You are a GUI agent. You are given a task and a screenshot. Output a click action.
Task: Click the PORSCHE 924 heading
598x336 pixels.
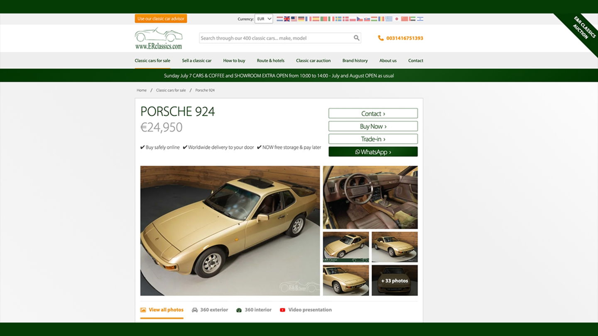click(178, 111)
